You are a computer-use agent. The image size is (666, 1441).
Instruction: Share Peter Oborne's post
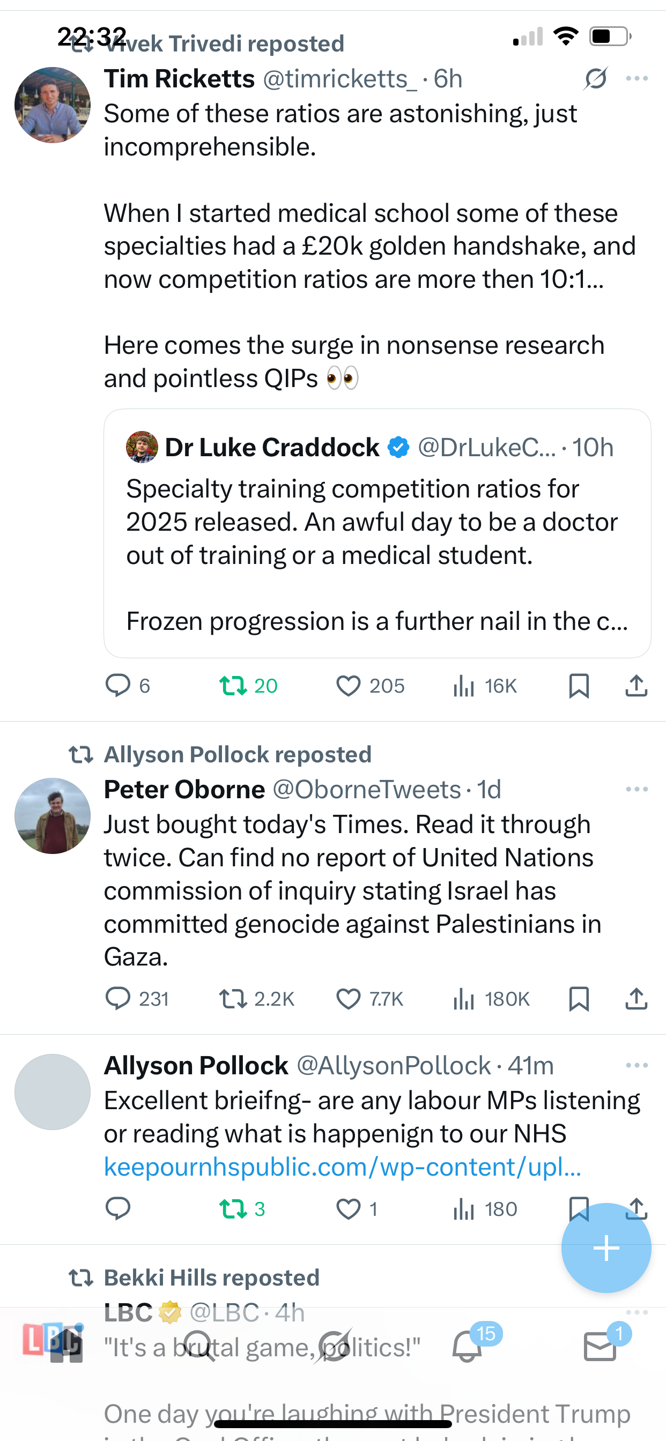click(x=637, y=999)
